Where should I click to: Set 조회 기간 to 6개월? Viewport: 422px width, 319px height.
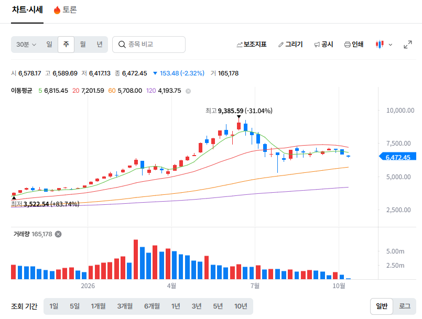[x=152, y=306]
